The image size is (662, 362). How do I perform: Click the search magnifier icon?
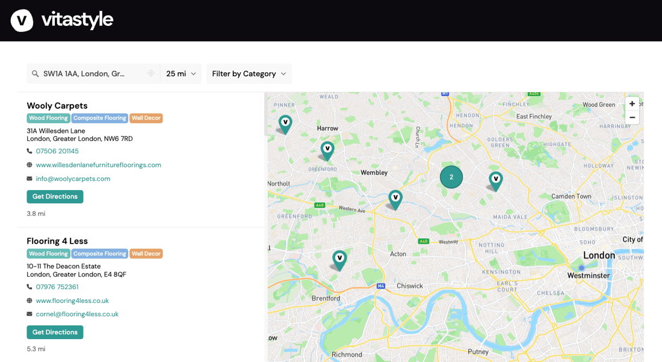[36, 73]
